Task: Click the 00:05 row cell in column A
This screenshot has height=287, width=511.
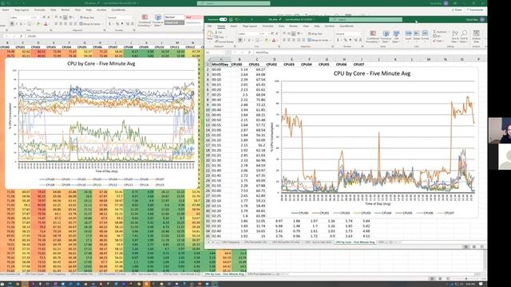Action: coord(221,74)
